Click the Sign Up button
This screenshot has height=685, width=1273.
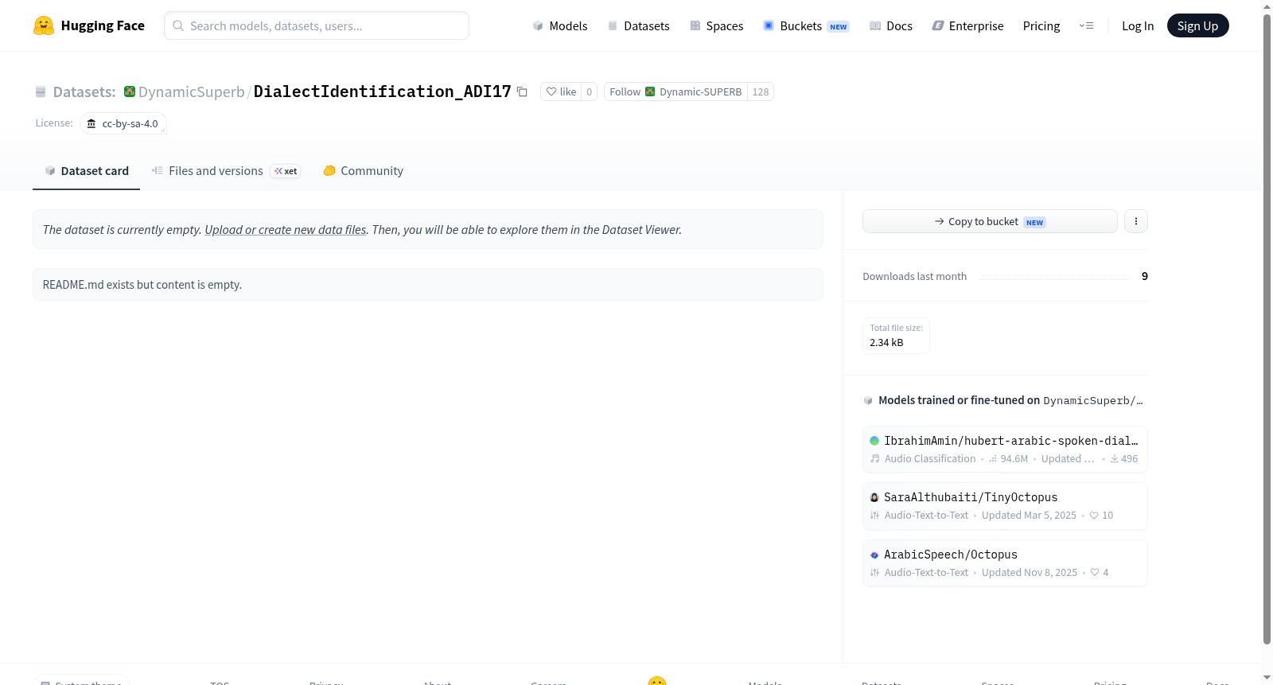(x=1197, y=25)
